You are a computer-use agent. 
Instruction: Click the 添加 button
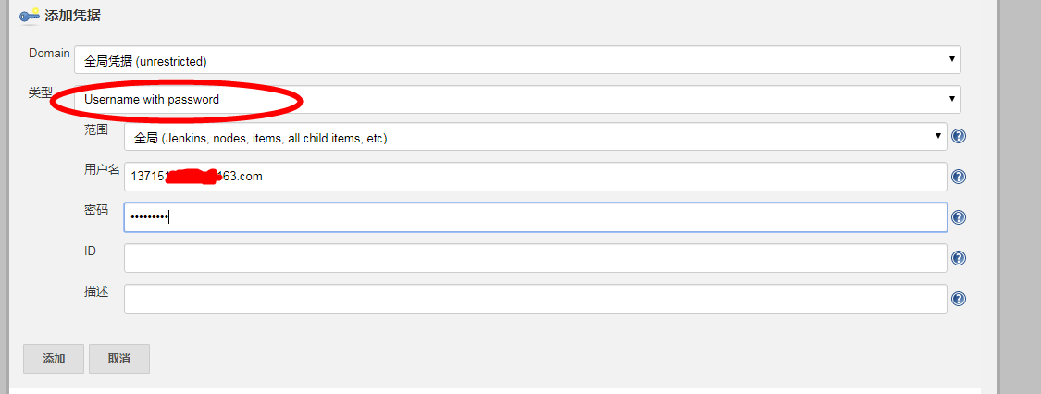(54, 359)
